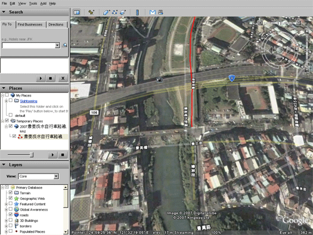Stop the search results tour

pos(51,78)
